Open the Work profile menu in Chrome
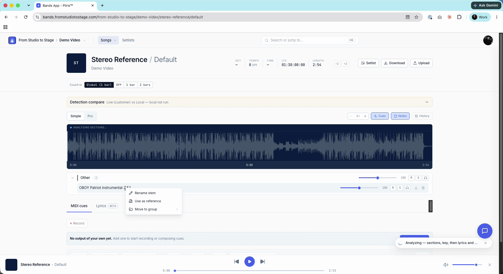Viewport: 503px width, 274px height. (x=480, y=17)
